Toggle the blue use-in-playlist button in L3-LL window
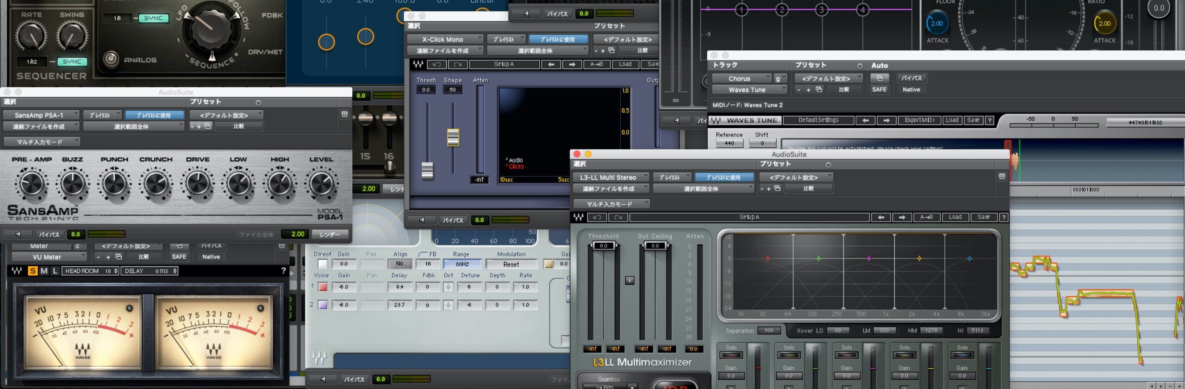Image resolution: width=1185 pixels, height=389 pixels. pyautogui.click(x=724, y=177)
